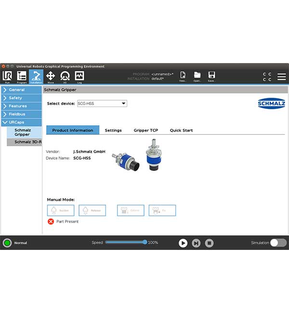Click the Fix manual mode button
This screenshot has height=313, width=289.
coord(162,210)
